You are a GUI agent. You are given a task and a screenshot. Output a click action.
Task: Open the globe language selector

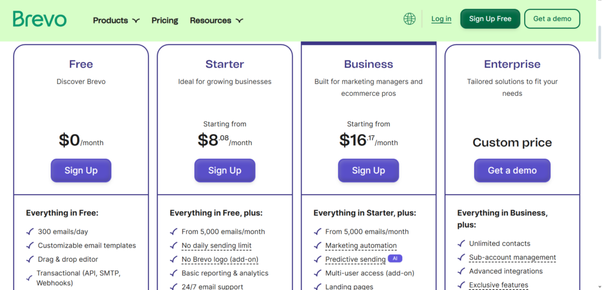[x=409, y=19]
